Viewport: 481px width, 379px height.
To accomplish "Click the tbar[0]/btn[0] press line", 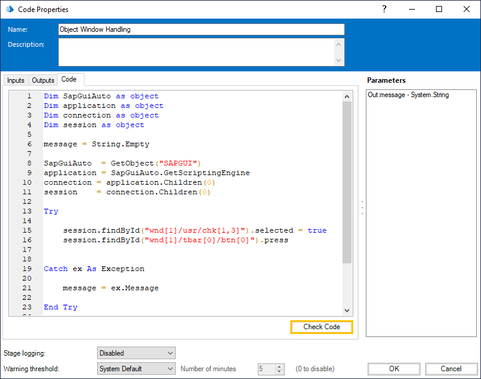I will [176, 240].
